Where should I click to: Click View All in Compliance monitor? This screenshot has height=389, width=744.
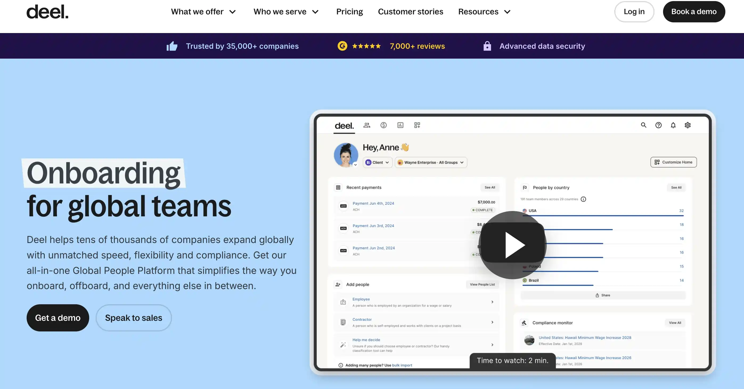click(675, 323)
